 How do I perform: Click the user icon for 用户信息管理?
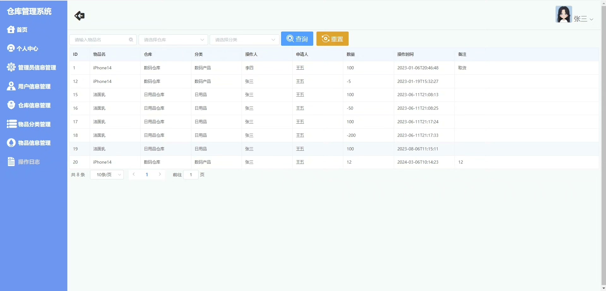tap(11, 86)
